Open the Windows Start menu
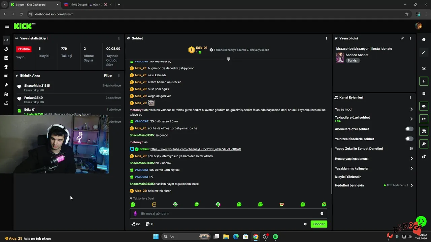431x242 pixels. coord(156,237)
